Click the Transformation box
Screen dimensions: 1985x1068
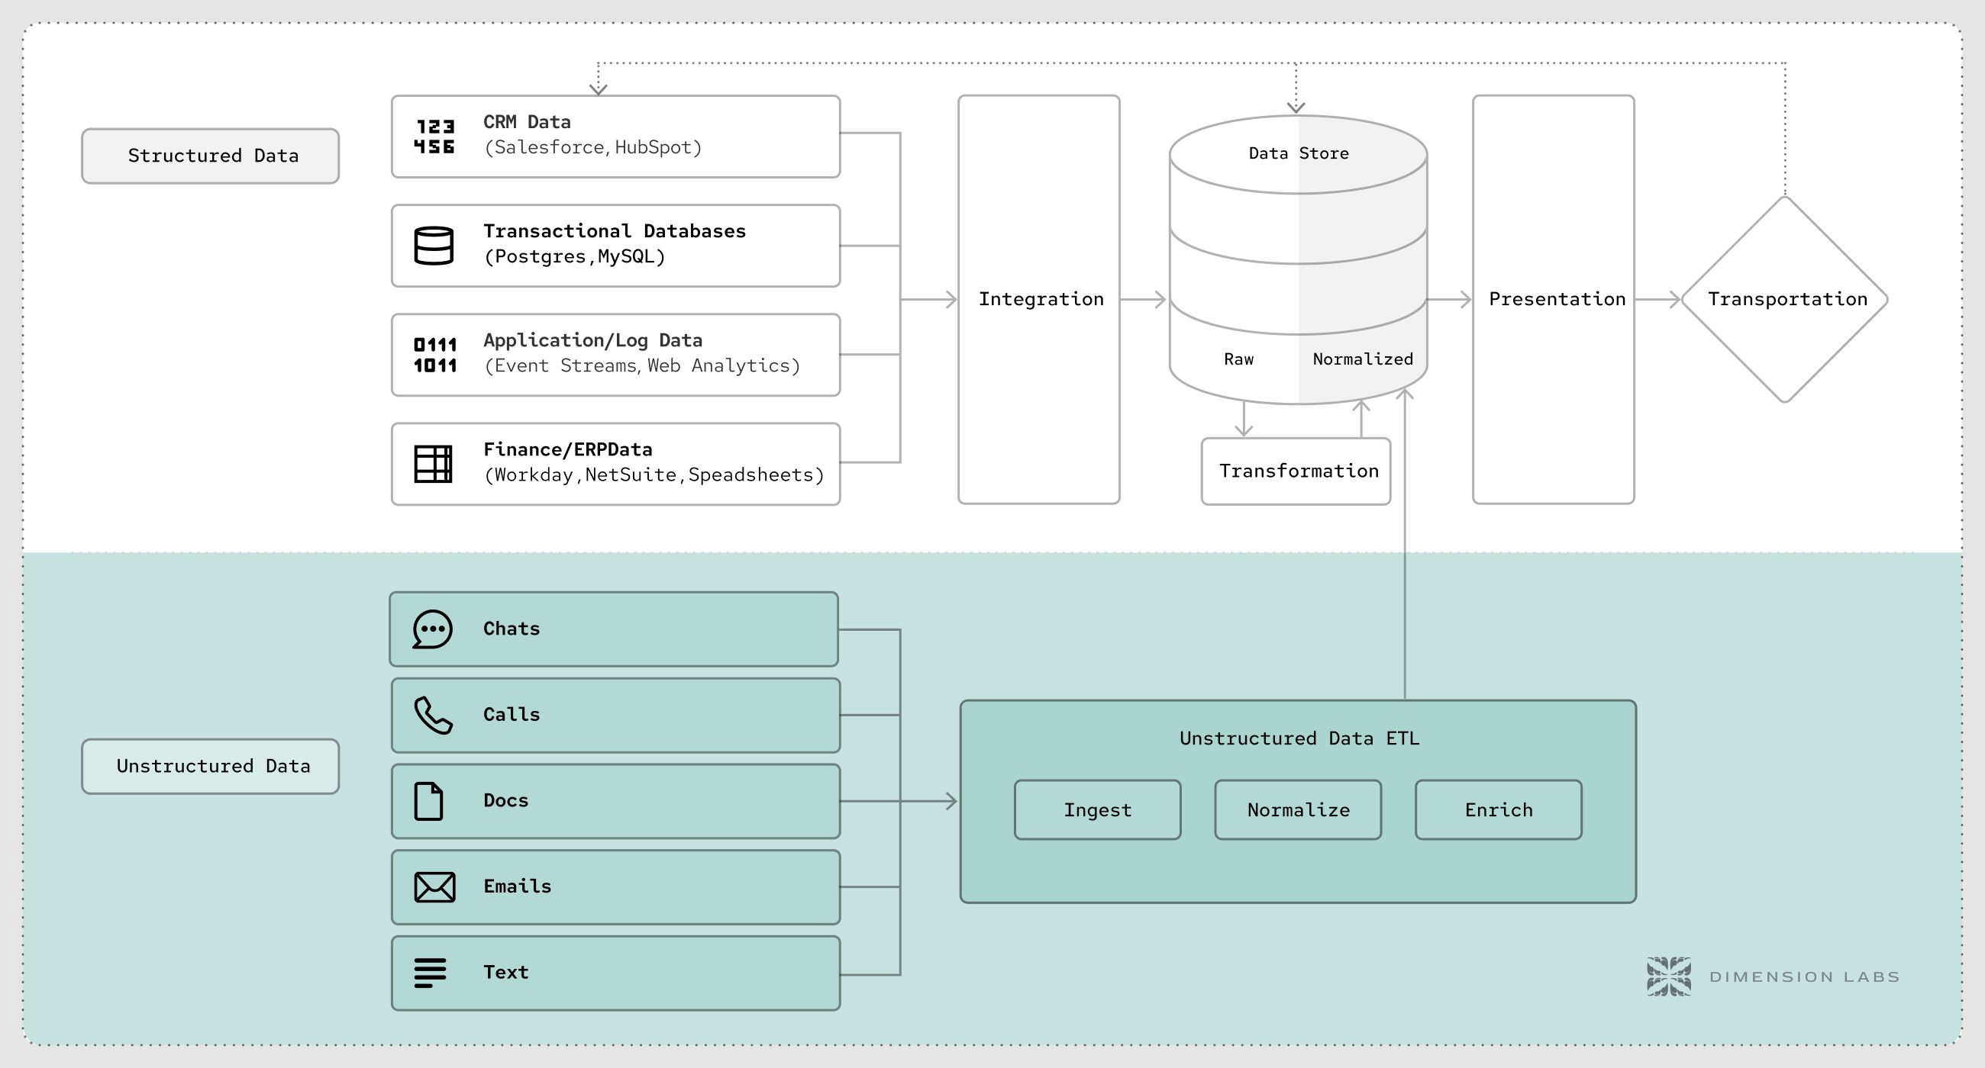pyautogui.click(x=1296, y=471)
